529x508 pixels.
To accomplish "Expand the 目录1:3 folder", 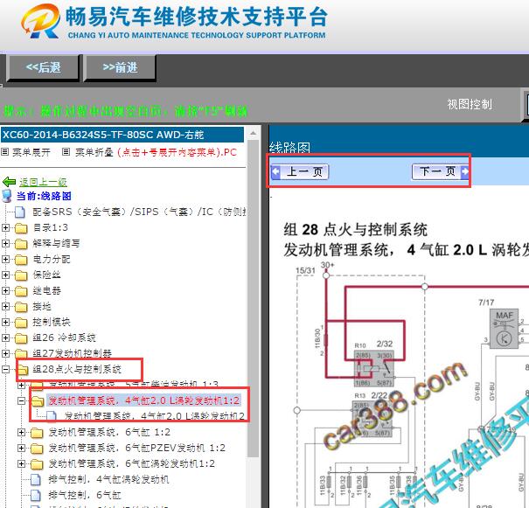I will (5, 227).
